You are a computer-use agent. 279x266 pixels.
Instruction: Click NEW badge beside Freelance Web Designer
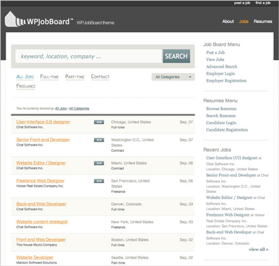99,181
